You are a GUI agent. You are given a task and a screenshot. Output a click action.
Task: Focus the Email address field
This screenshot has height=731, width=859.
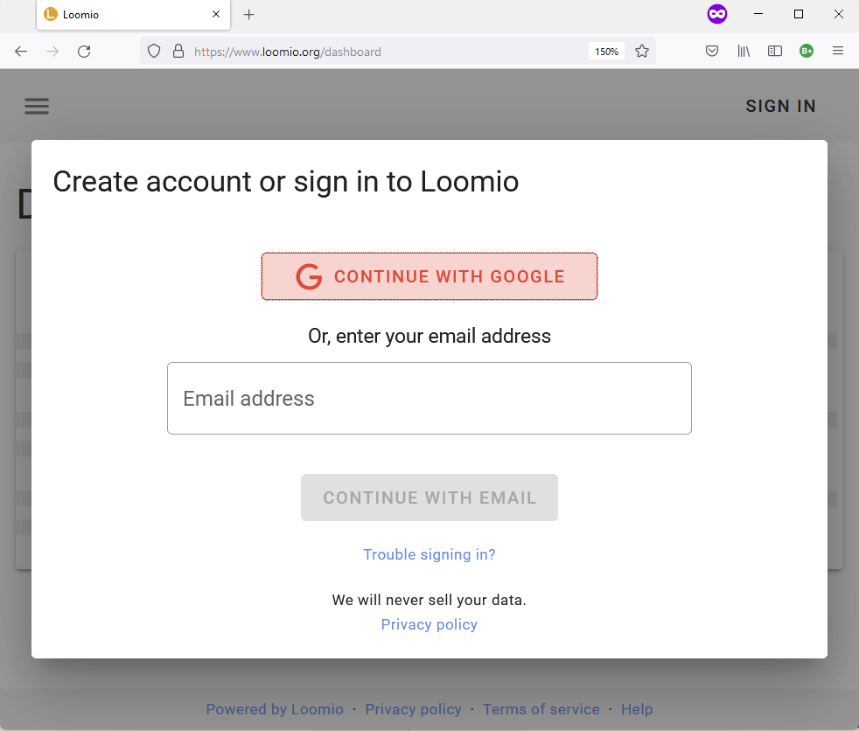click(429, 398)
